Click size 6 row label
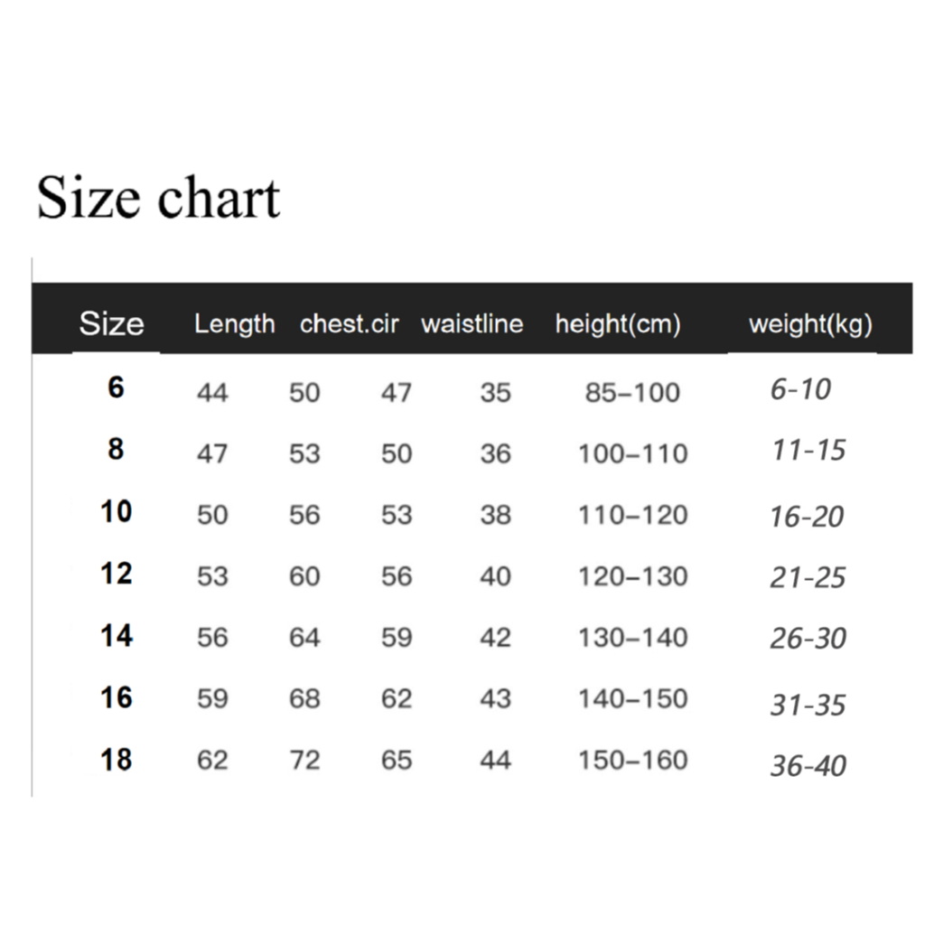Image resolution: width=925 pixels, height=925 pixels. (116, 388)
